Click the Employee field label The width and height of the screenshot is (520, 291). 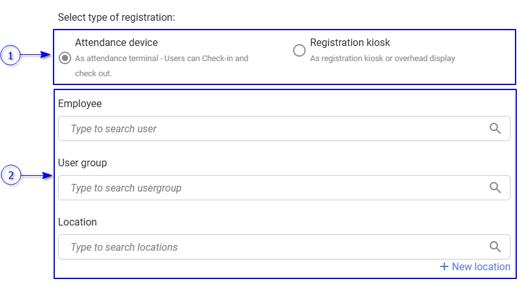(x=80, y=103)
